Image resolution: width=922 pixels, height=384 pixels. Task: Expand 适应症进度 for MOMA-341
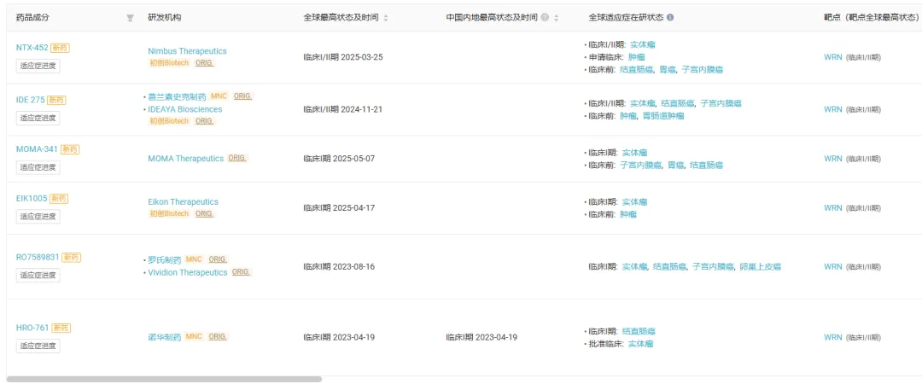click(x=38, y=167)
